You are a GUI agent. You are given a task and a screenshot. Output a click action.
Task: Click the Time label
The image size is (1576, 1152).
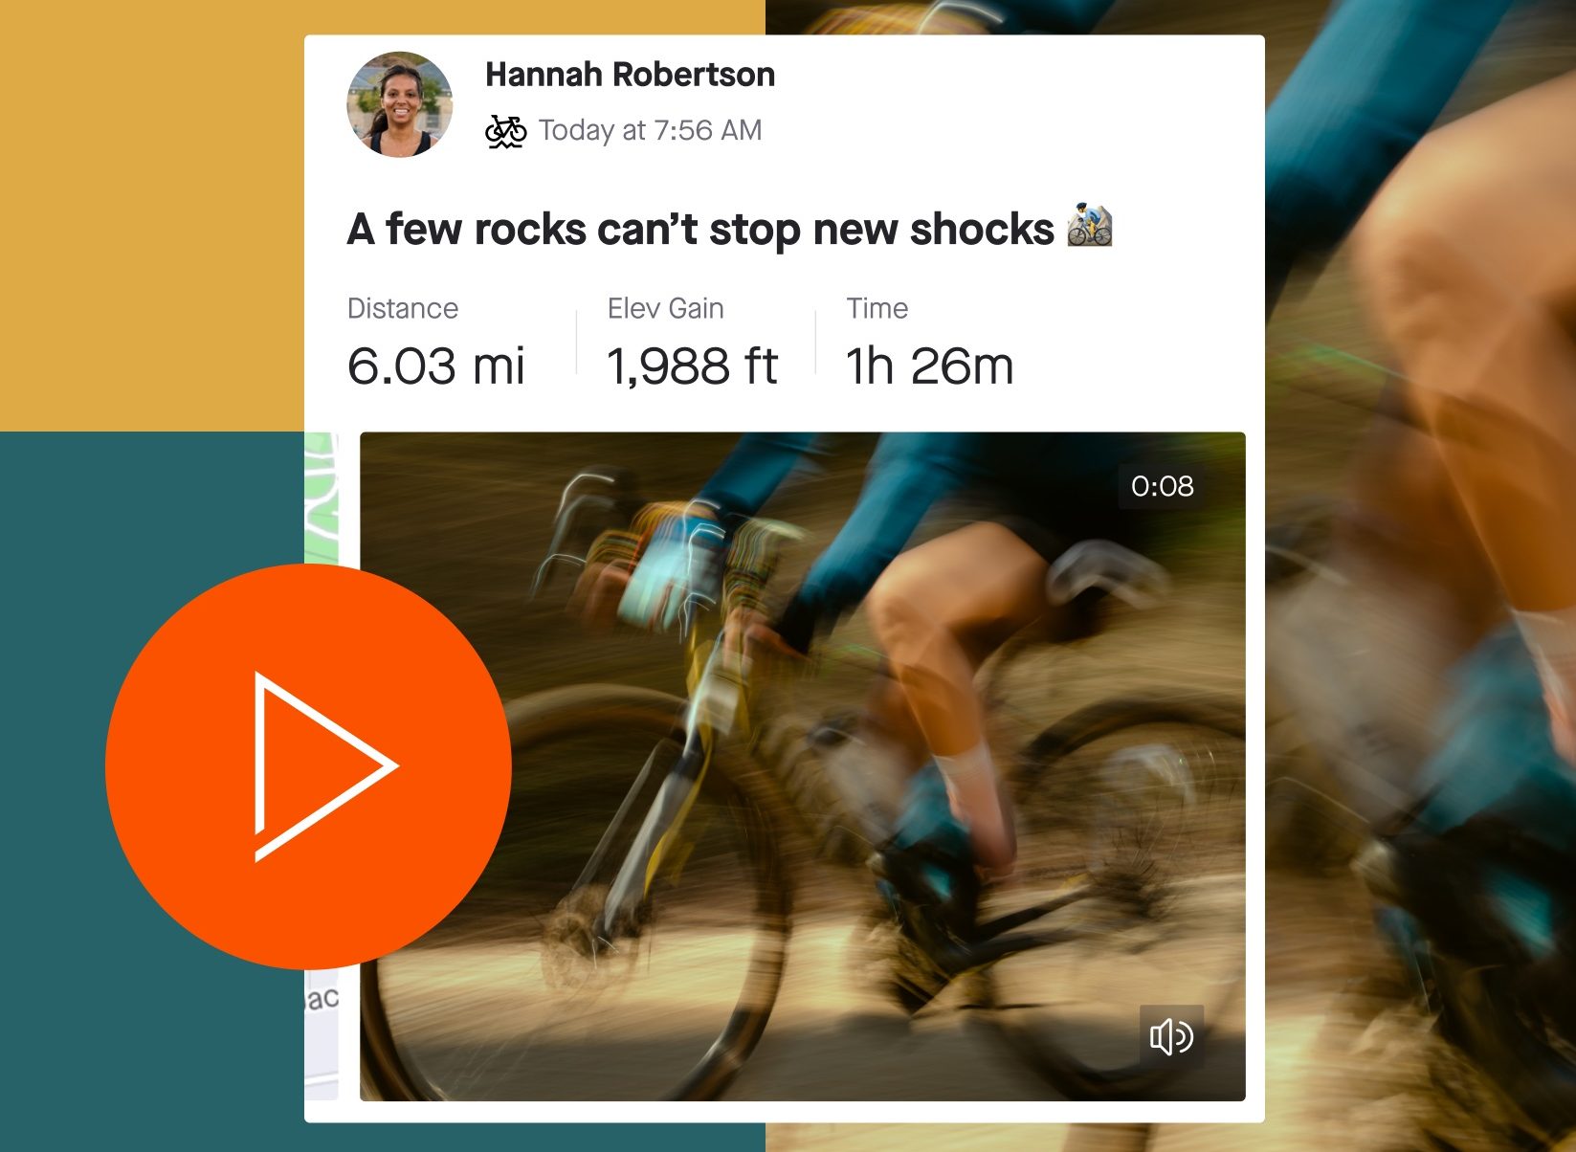877,308
